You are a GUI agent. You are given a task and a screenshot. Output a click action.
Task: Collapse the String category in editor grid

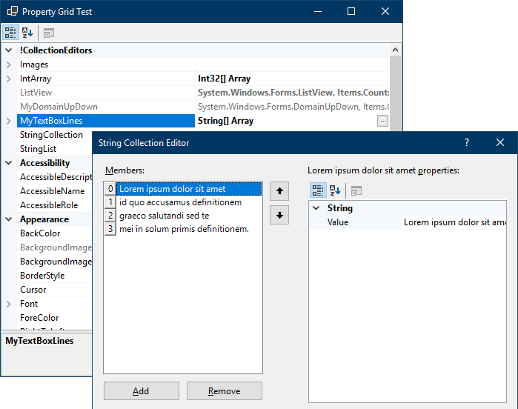(316, 208)
